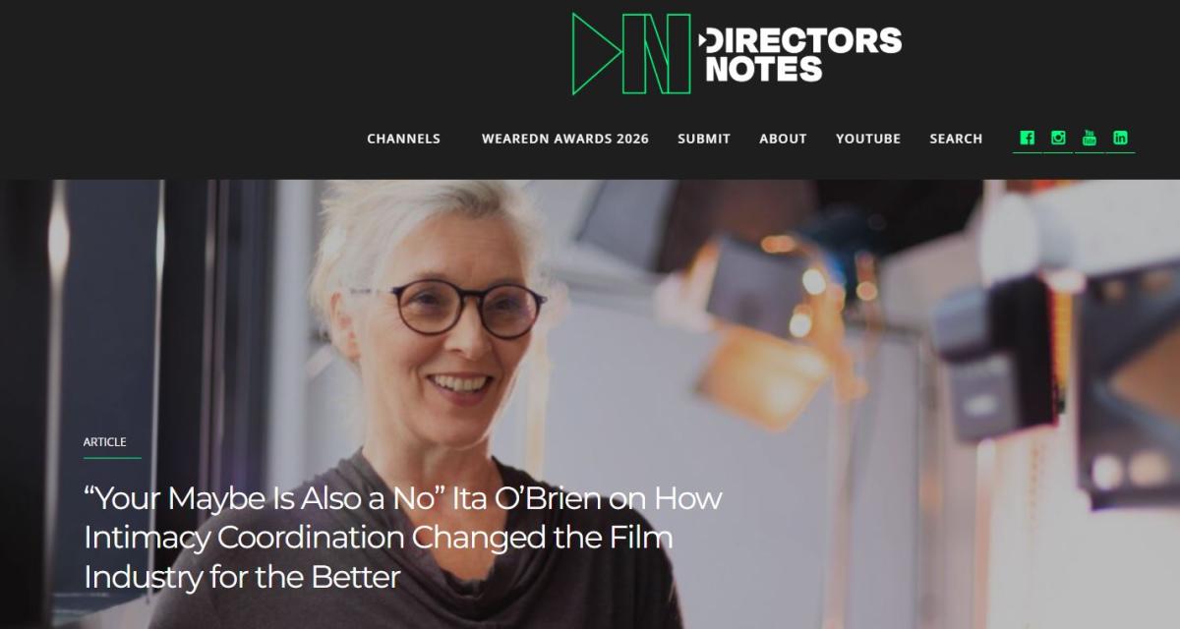The width and height of the screenshot is (1180, 629).
Task: Open the Facebook social icon
Action: (1028, 138)
